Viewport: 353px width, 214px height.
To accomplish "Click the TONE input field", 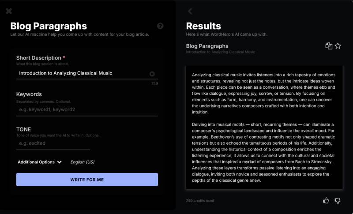I will click(x=53, y=143).
